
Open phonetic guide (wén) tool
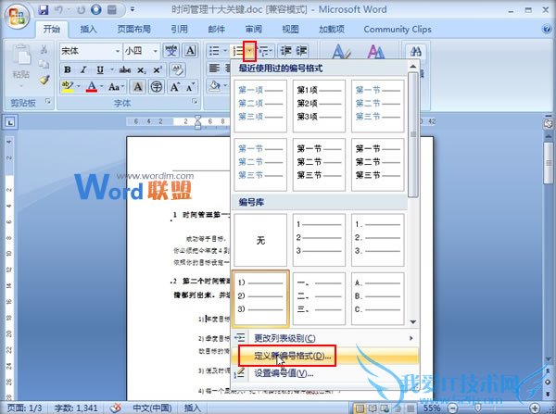click(171, 51)
